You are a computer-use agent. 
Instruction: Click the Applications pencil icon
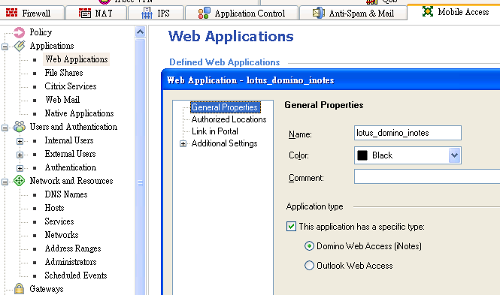tap(19, 46)
